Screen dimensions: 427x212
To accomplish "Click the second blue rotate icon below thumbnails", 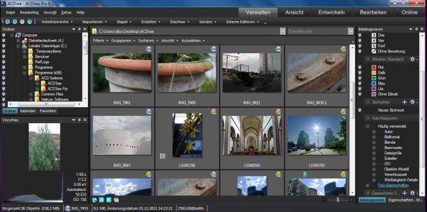I will click(x=101, y=200).
